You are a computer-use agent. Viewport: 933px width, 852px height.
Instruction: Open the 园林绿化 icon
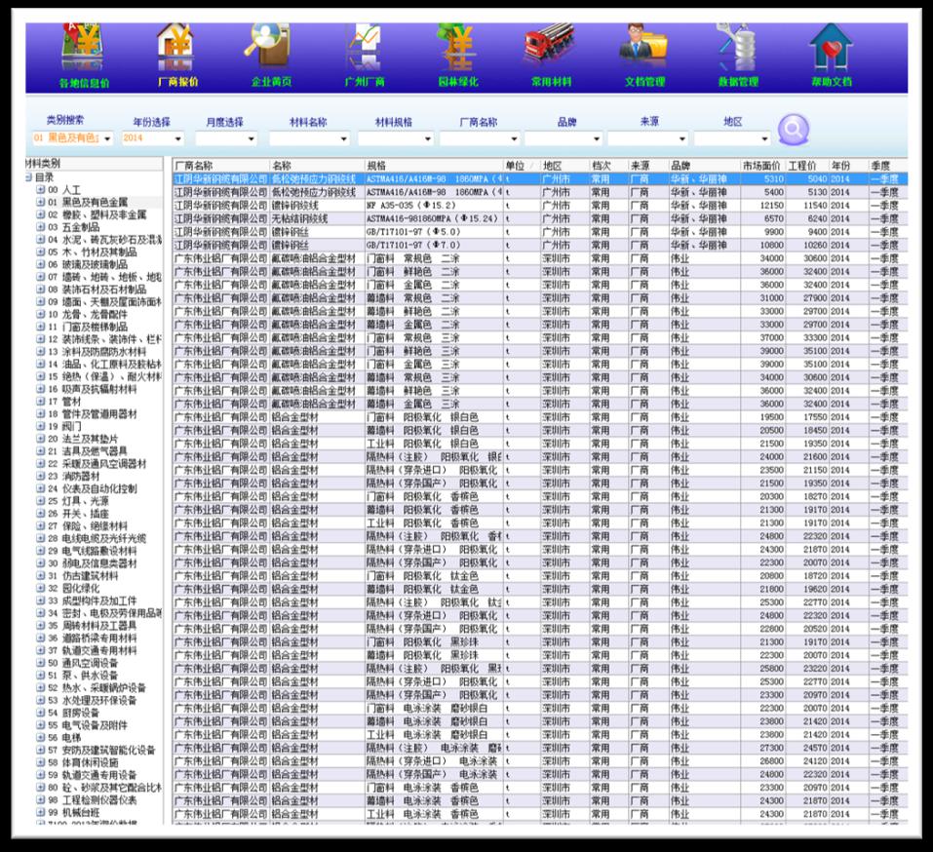tap(456, 47)
